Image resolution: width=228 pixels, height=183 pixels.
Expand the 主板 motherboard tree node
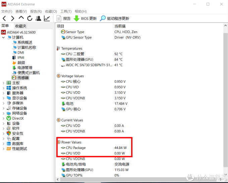tap(3, 83)
